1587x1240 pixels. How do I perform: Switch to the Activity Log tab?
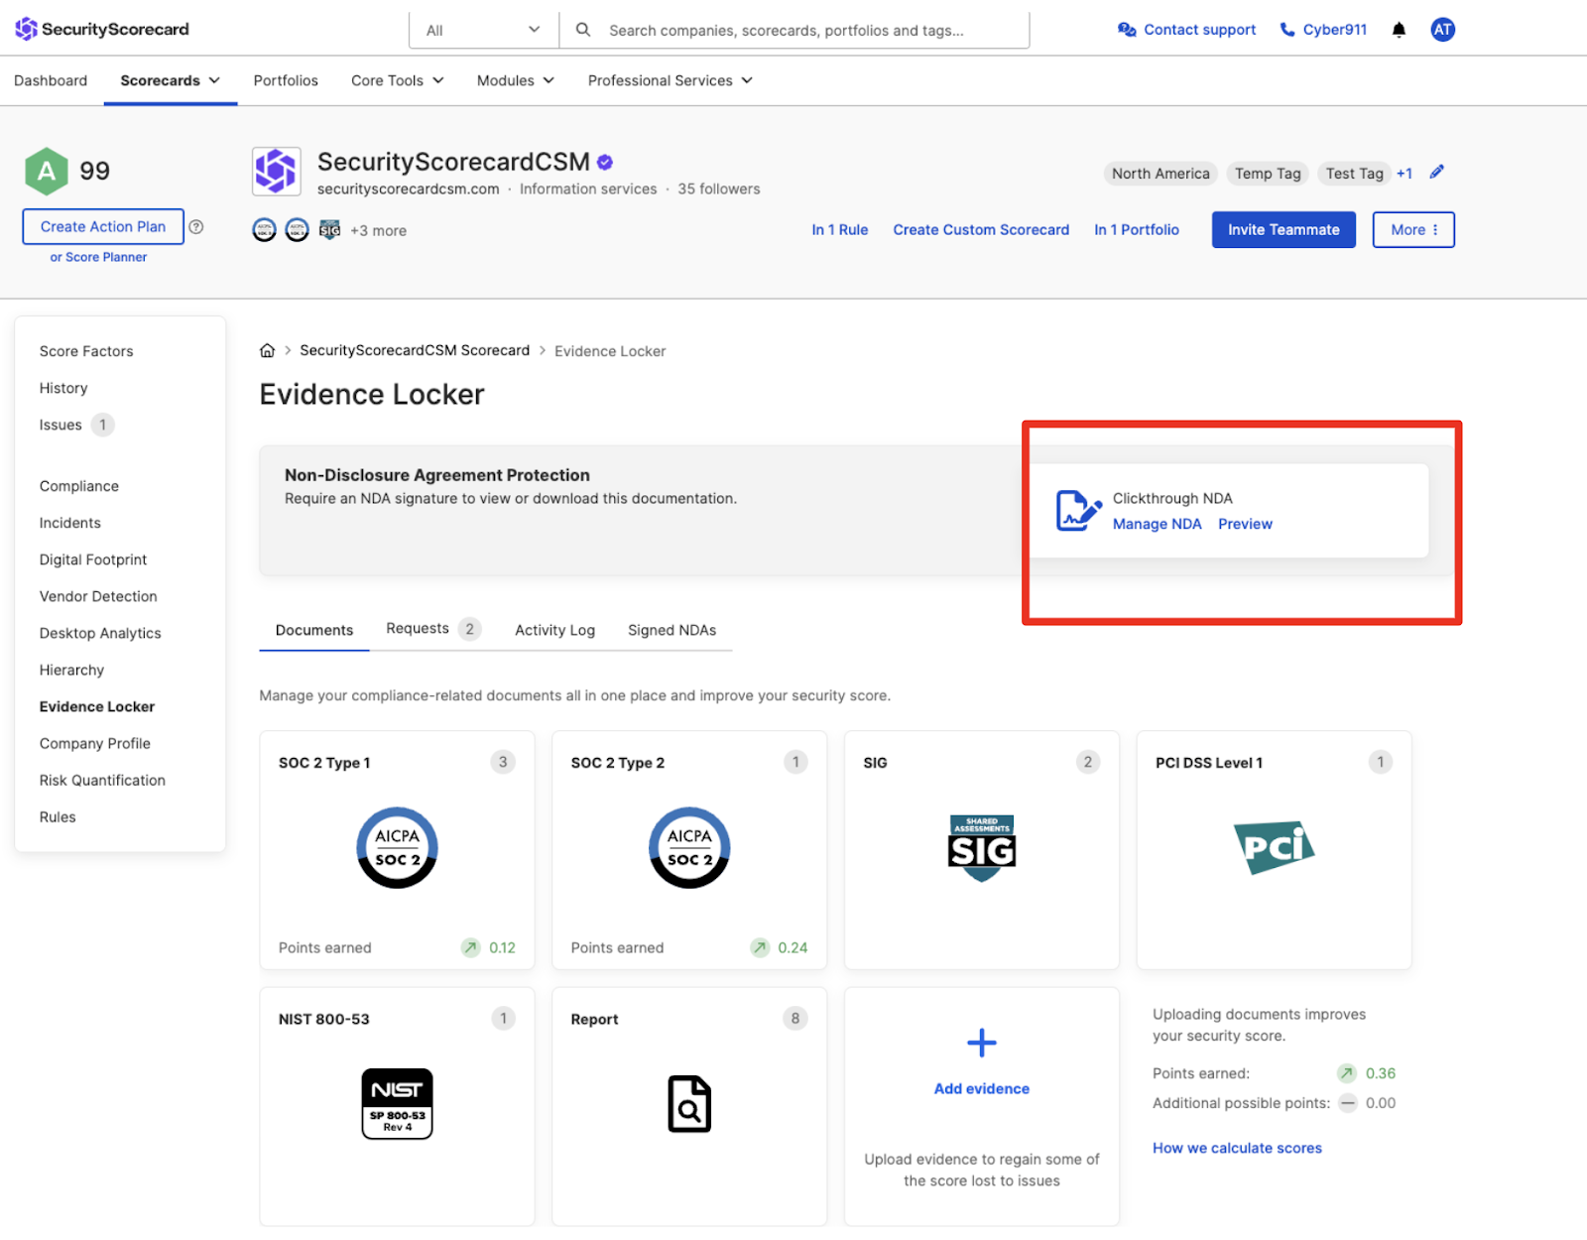pos(554,630)
